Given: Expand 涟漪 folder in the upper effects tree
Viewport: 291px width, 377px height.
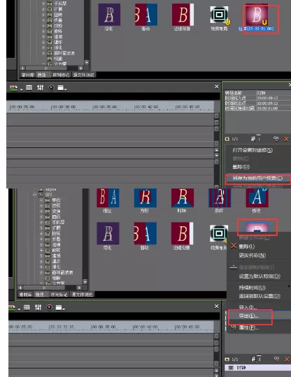Looking at the screenshot, I should pyautogui.click(x=43, y=36).
